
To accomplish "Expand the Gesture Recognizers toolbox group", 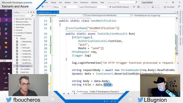I will (x=15, y=25).
